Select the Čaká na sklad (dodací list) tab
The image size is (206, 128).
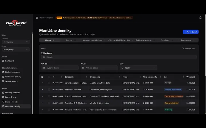pyautogui.click(x=120, y=40)
